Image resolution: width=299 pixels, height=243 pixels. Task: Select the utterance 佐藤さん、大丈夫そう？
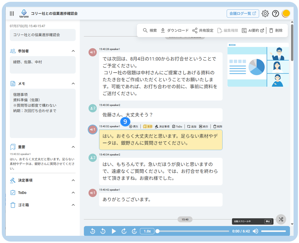(x=161, y=115)
